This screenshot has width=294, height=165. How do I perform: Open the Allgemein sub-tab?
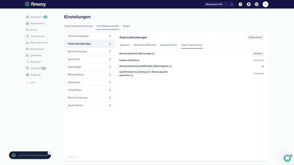(x=125, y=45)
